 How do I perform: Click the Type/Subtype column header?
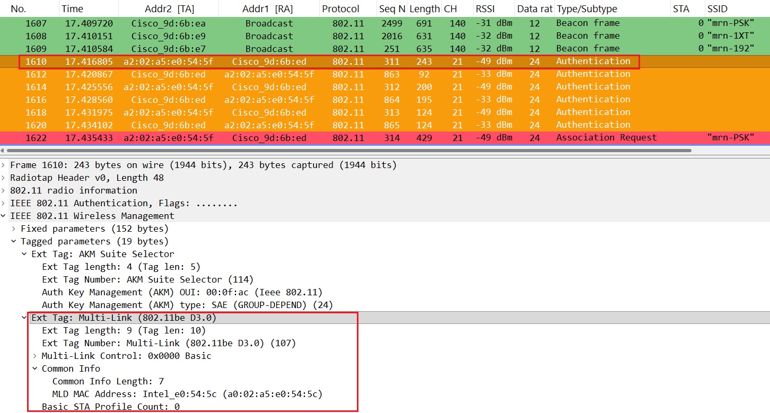point(587,9)
